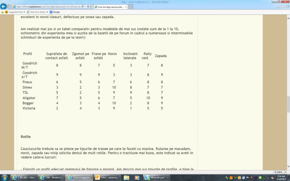Select the 'Cum imi aleg cauciucurile' tab

tap(110, 7)
